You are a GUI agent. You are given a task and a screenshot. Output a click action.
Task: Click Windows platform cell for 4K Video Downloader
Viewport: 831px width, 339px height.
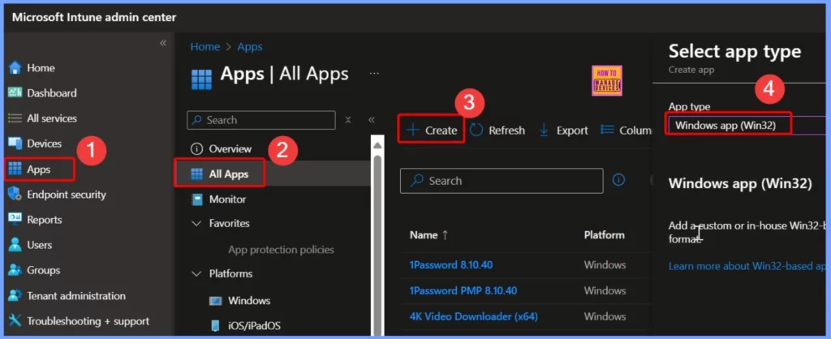[x=605, y=317]
